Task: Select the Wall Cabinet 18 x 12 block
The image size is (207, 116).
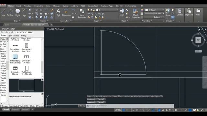Action: click(27, 70)
